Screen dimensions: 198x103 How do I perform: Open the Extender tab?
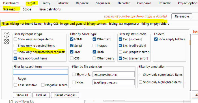click(x=164, y=3)
